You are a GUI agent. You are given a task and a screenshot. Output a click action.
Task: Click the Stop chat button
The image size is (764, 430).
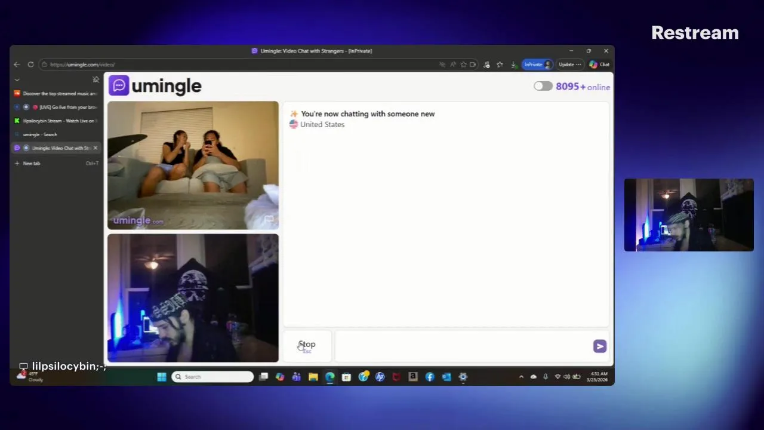[307, 346]
